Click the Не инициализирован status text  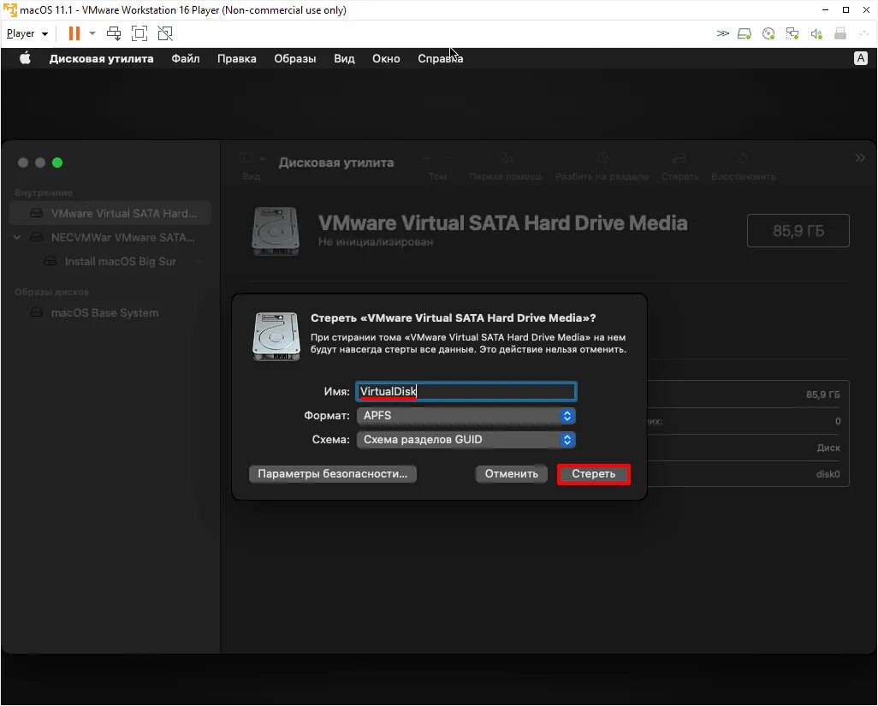376,242
